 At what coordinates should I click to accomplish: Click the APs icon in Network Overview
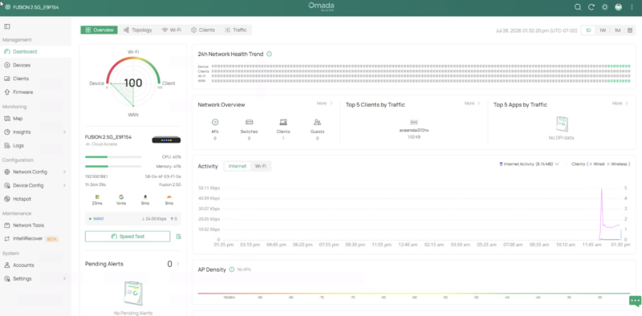[215, 122]
